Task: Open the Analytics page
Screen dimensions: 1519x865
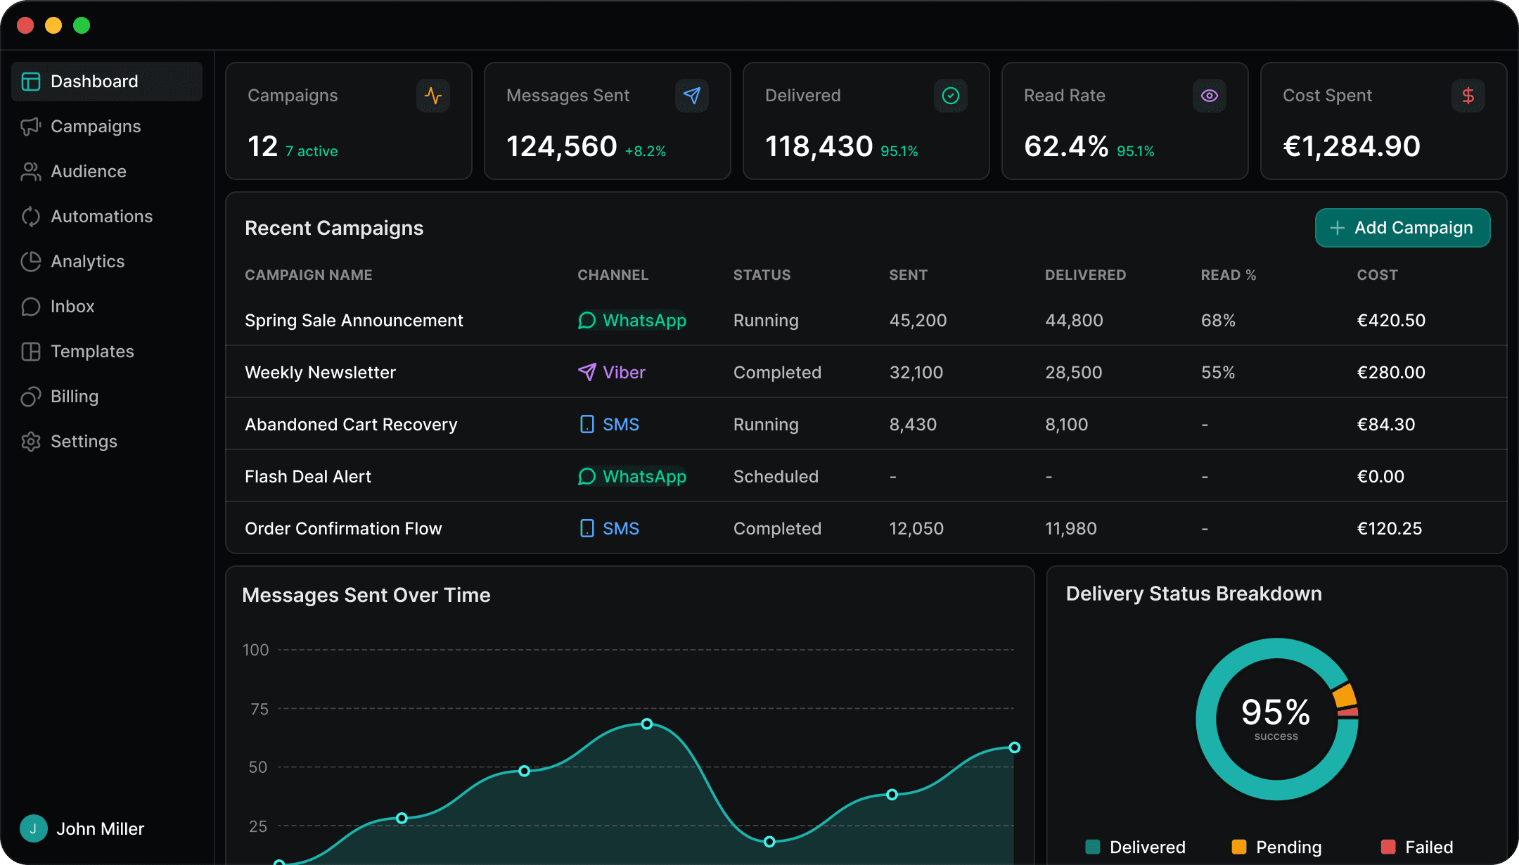Action: tap(107, 262)
